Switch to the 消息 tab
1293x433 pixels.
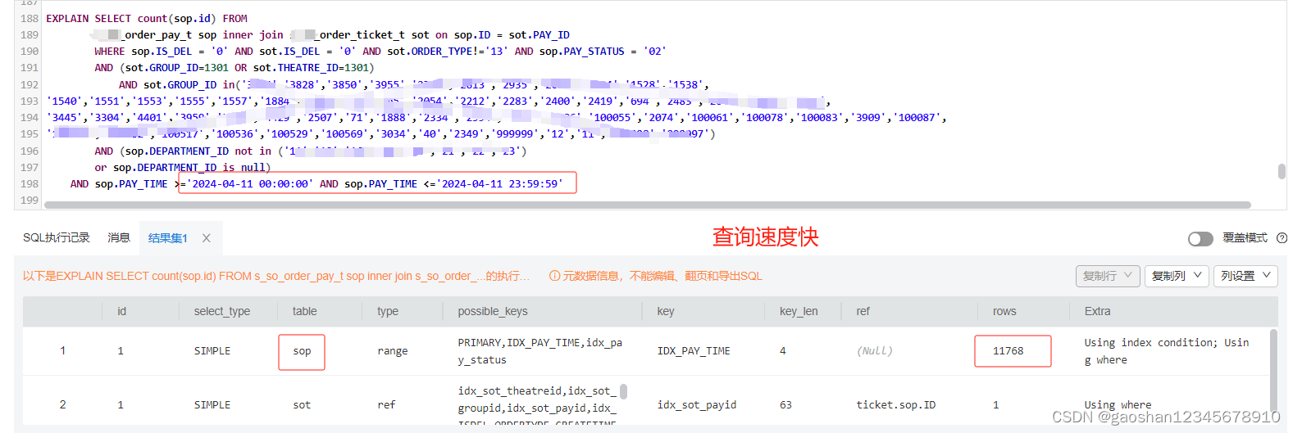pyautogui.click(x=119, y=237)
